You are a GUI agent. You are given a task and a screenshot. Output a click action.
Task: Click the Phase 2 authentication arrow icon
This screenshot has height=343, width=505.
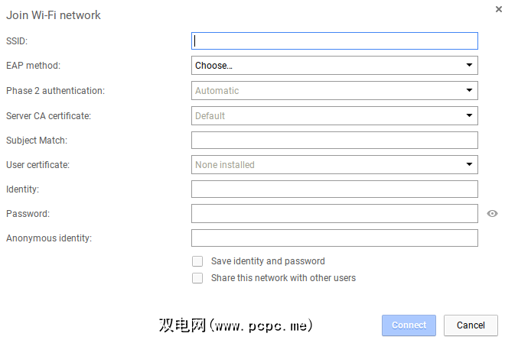(470, 91)
